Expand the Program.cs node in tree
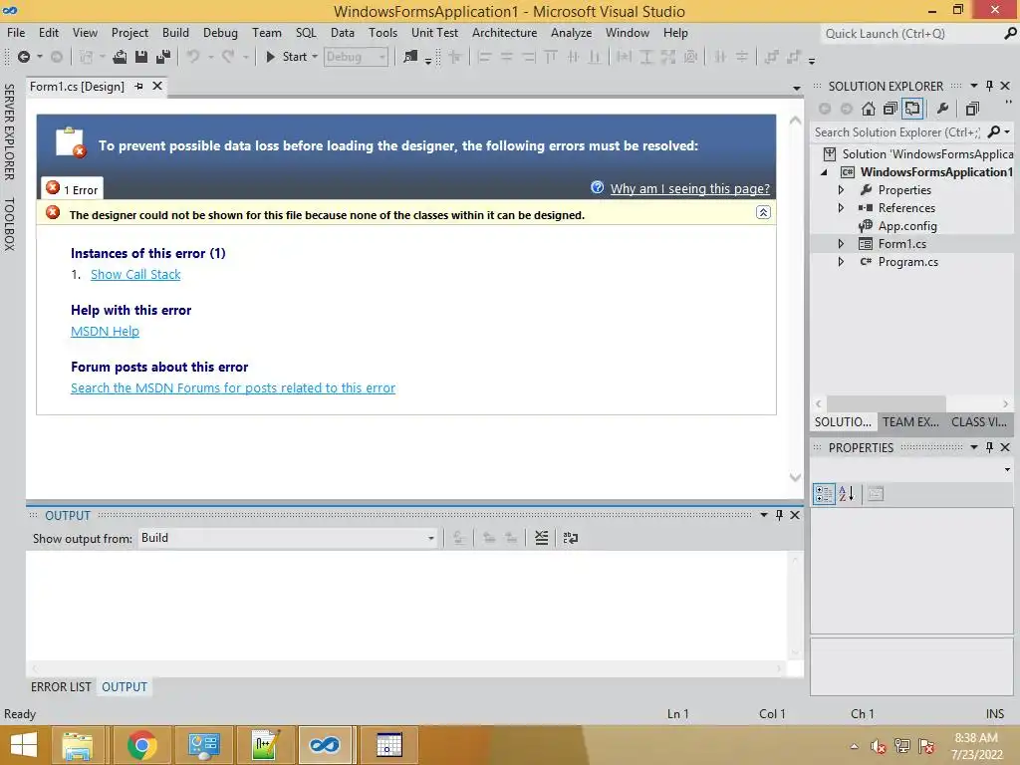 (x=841, y=262)
